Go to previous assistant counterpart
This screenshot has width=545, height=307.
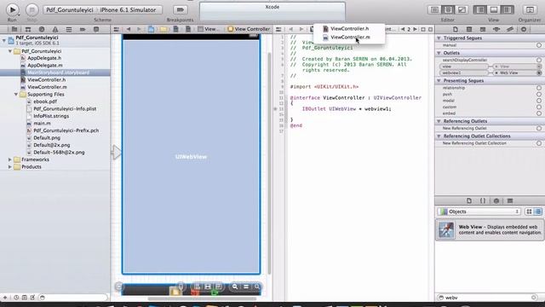403,29
